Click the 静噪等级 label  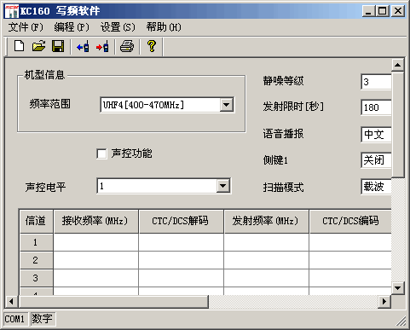tap(283, 81)
